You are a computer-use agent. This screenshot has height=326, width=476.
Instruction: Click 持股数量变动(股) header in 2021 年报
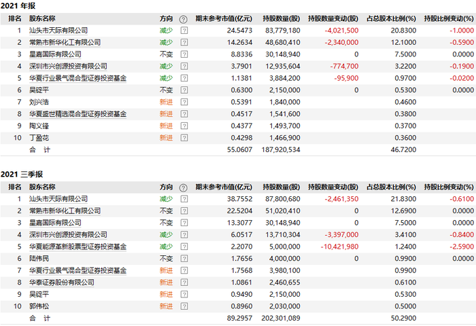coord(333,19)
